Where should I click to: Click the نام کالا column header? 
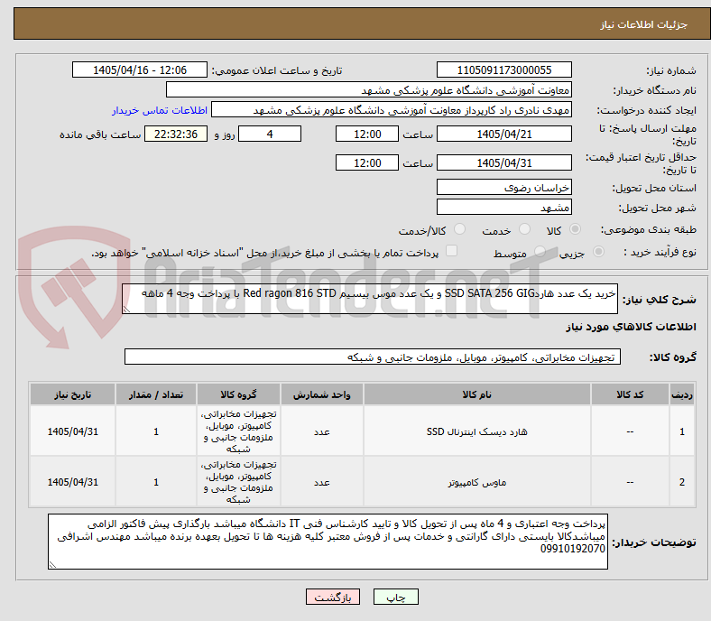click(476, 394)
